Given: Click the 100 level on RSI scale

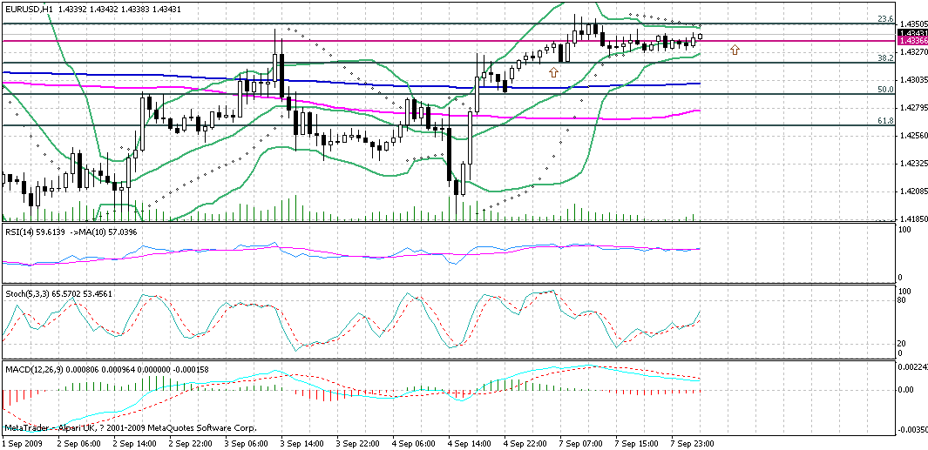Looking at the screenshot, I should click(x=904, y=228).
